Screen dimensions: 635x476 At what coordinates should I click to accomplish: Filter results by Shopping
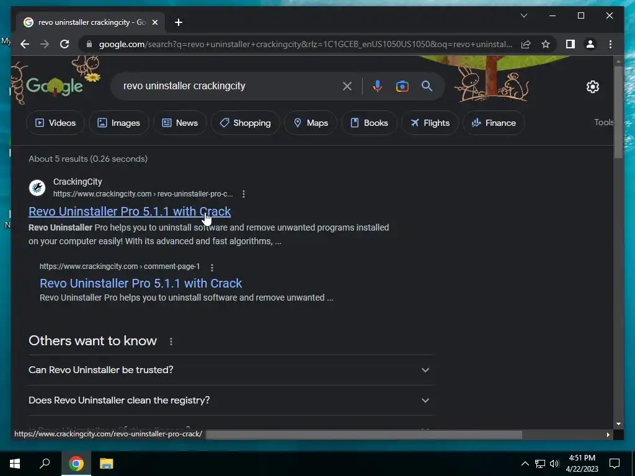pos(245,123)
